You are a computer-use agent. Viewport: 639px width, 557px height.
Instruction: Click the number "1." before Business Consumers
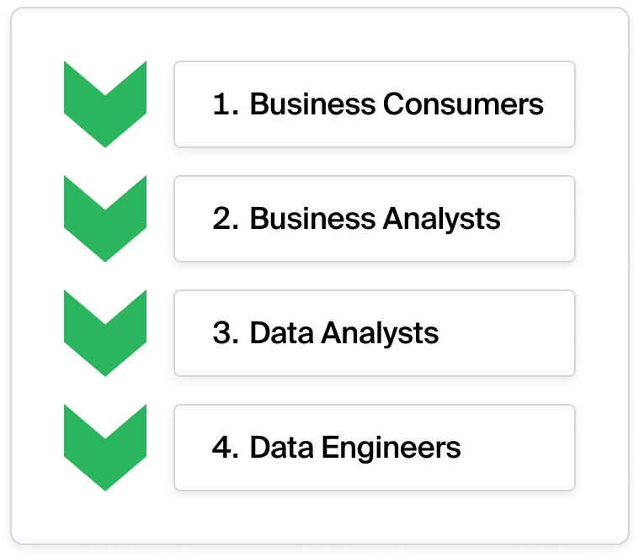pyautogui.click(x=226, y=104)
